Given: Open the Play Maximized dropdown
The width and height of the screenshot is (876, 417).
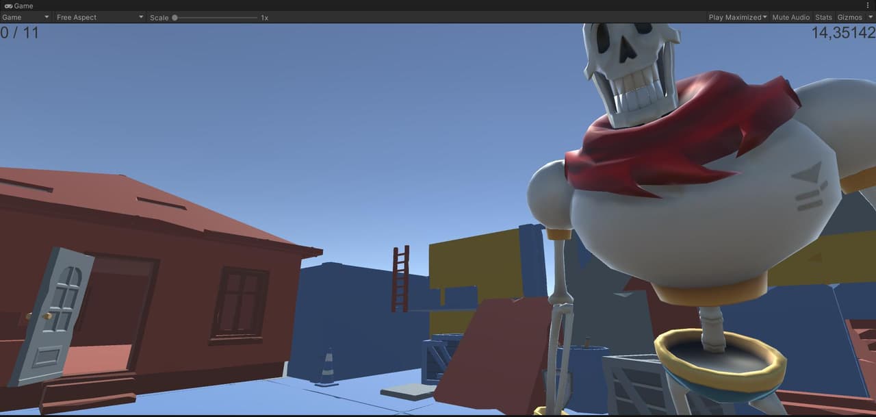Looking at the screenshot, I should tap(738, 17).
